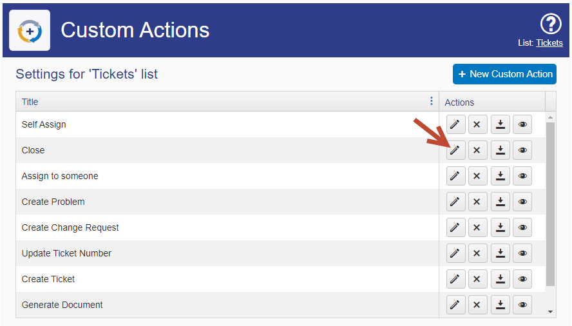Click the Actions column header
Screen dimensions: 572x326
459,102
